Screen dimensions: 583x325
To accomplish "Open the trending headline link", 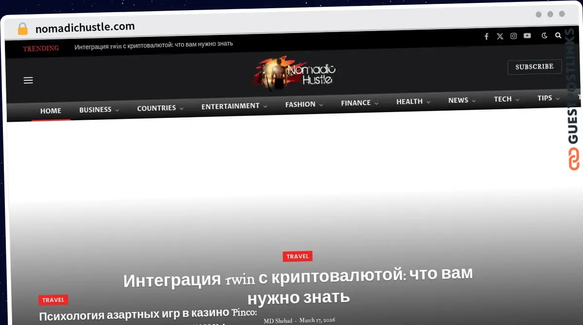I will click(x=154, y=44).
